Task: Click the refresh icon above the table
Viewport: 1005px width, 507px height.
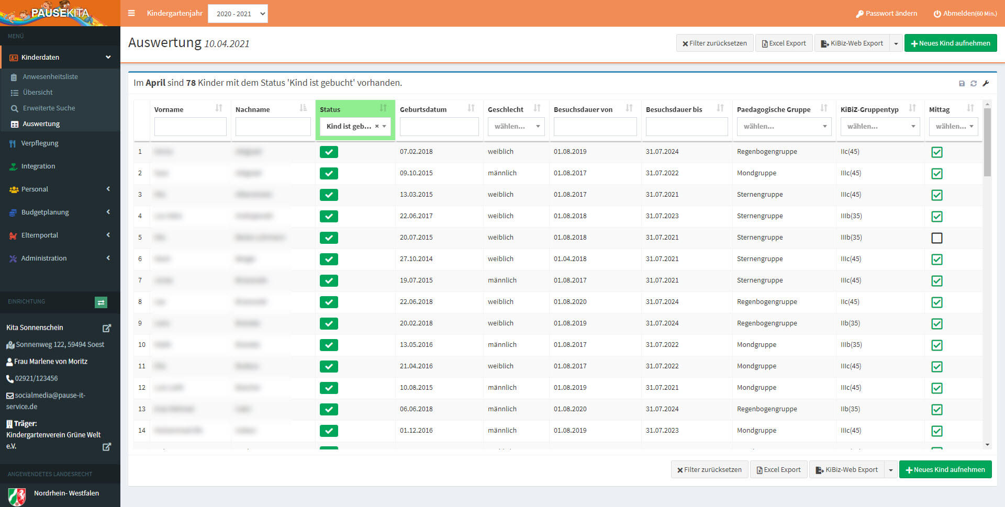Action: pyautogui.click(x=974, y=84)
